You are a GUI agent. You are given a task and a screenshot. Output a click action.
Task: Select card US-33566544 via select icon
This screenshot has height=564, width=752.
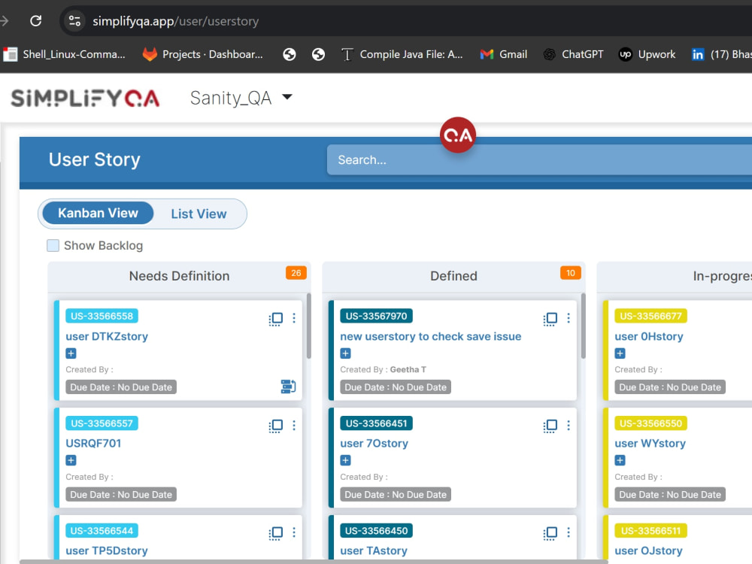pyautogui.click(x=276, y=533)
